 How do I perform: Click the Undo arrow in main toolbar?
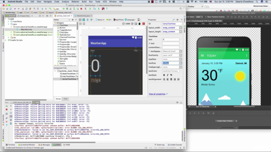coord(15,9)
